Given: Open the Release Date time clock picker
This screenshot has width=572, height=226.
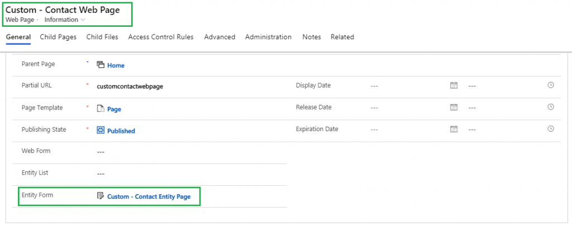Looking at the screenshot, I should [x=551, y=107].
